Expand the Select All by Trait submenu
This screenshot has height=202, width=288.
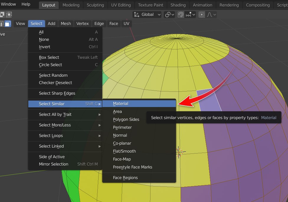65,115
